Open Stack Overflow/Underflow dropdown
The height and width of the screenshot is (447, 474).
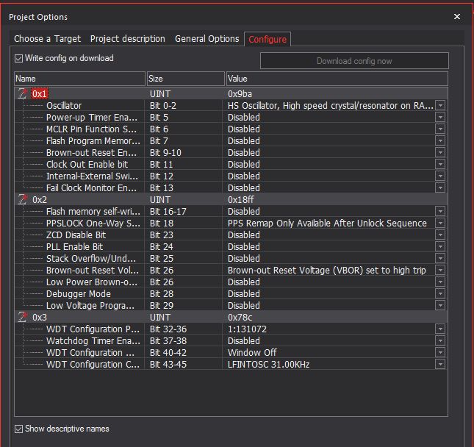(x=440, y=259)
